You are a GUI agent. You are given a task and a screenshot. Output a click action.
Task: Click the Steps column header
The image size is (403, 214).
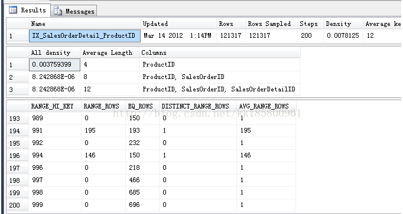click(310, 24)
